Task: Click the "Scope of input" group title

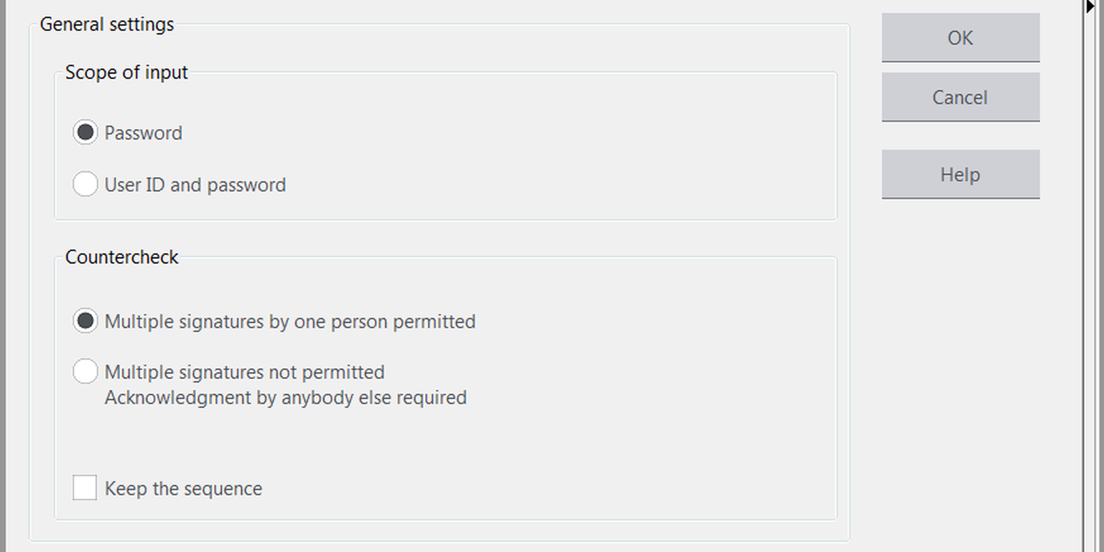Action: pyautogui.click(x=126, y=72)
